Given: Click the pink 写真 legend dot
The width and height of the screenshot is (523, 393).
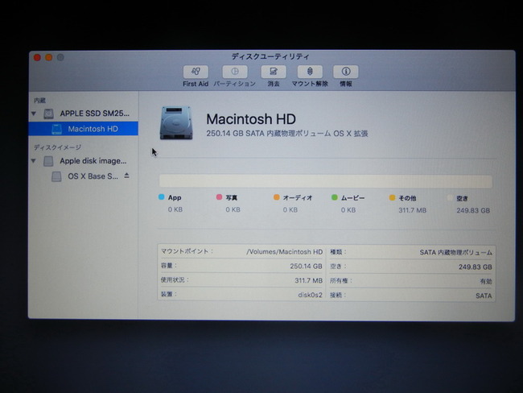Looking at the screenshot, I should coord(219,197).
